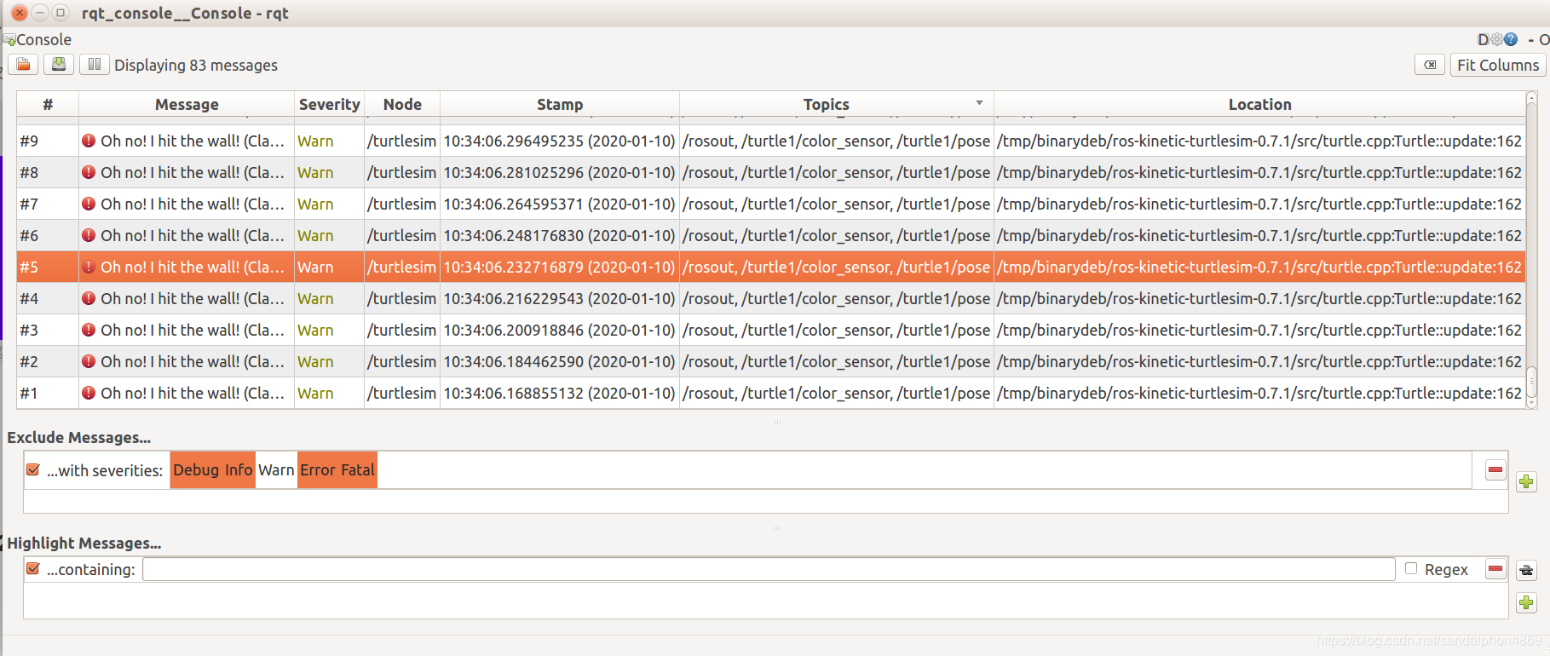Click the /turtlesim node cell in row #3
This screenshot has width=1550, height=656.
pyautogui.click(x=401, y=330)
